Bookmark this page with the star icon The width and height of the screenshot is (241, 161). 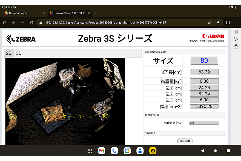pos(209,23)
